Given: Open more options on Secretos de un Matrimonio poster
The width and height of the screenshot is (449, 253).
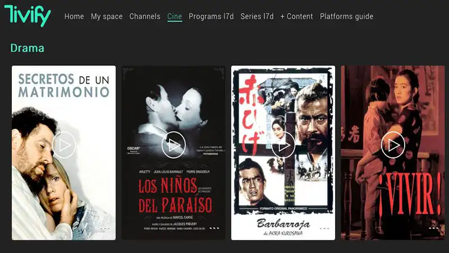Looking at the screenshot, I should click(104, 228).
